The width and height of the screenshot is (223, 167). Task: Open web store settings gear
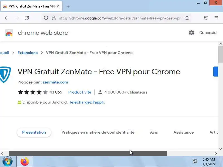point(192,33)
